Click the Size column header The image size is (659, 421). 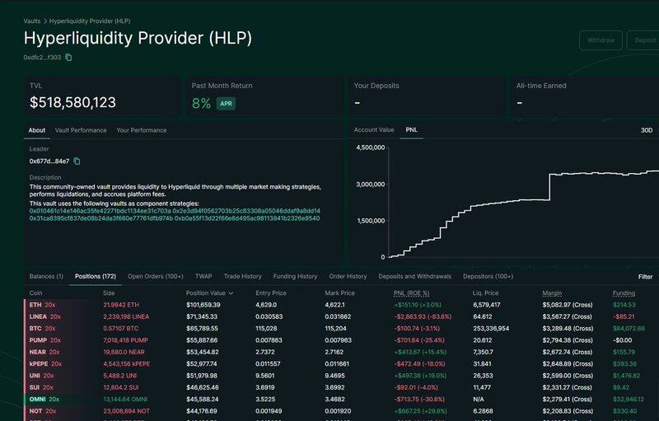(109, 293)
